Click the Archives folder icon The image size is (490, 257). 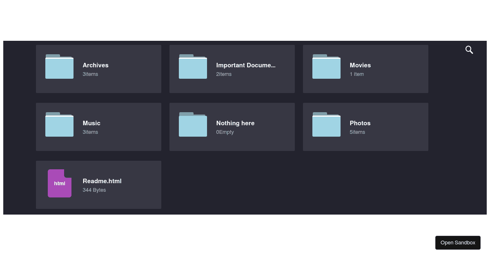(x=59, y=66)
